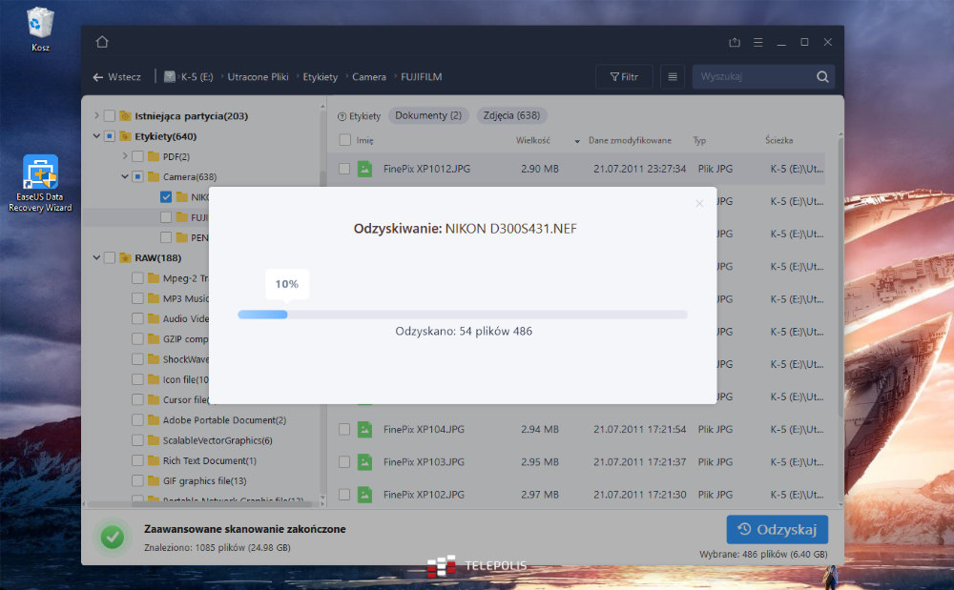Screen dimensions: 954x590
Task: Expand the Istniejąca partycja tree node
Action: [96, 116]
